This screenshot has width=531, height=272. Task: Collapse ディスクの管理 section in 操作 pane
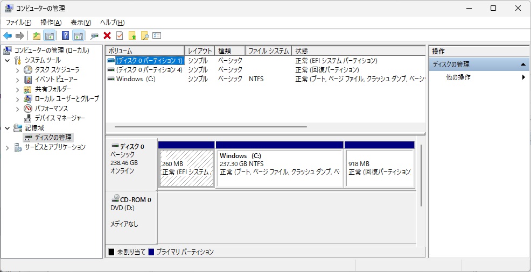523,65
